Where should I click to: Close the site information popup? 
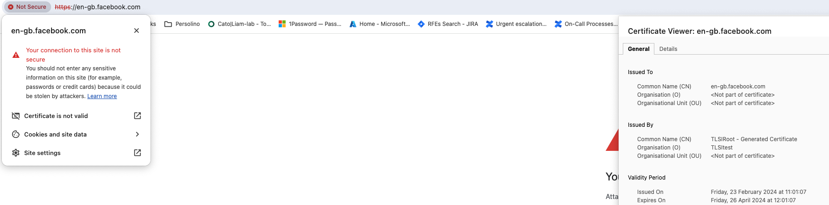pos(137,31)
